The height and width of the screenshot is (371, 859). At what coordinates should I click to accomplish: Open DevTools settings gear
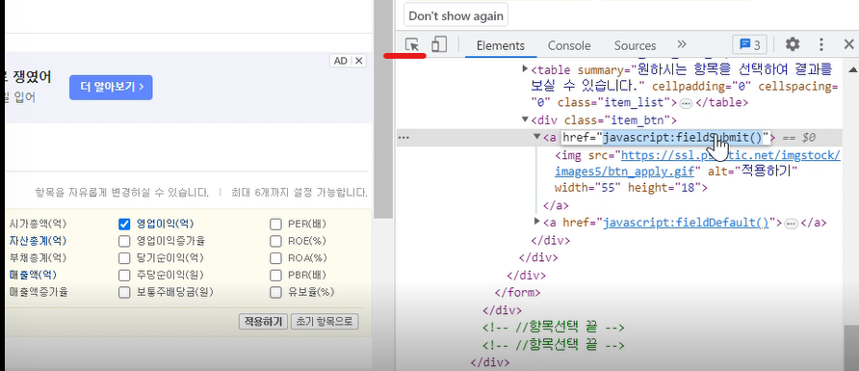[793, 45]
